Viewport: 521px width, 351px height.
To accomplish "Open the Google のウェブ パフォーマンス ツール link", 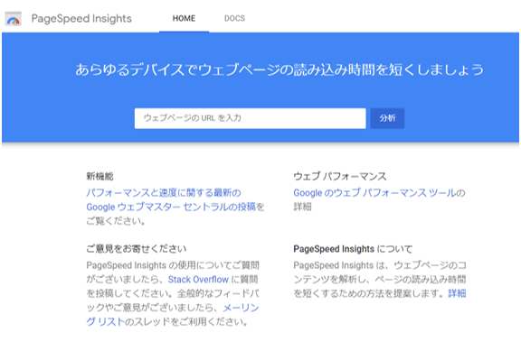I will point(374,193).
